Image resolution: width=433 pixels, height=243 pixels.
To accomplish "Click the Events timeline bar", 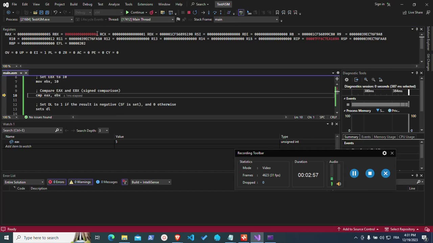I will [380, 105].
